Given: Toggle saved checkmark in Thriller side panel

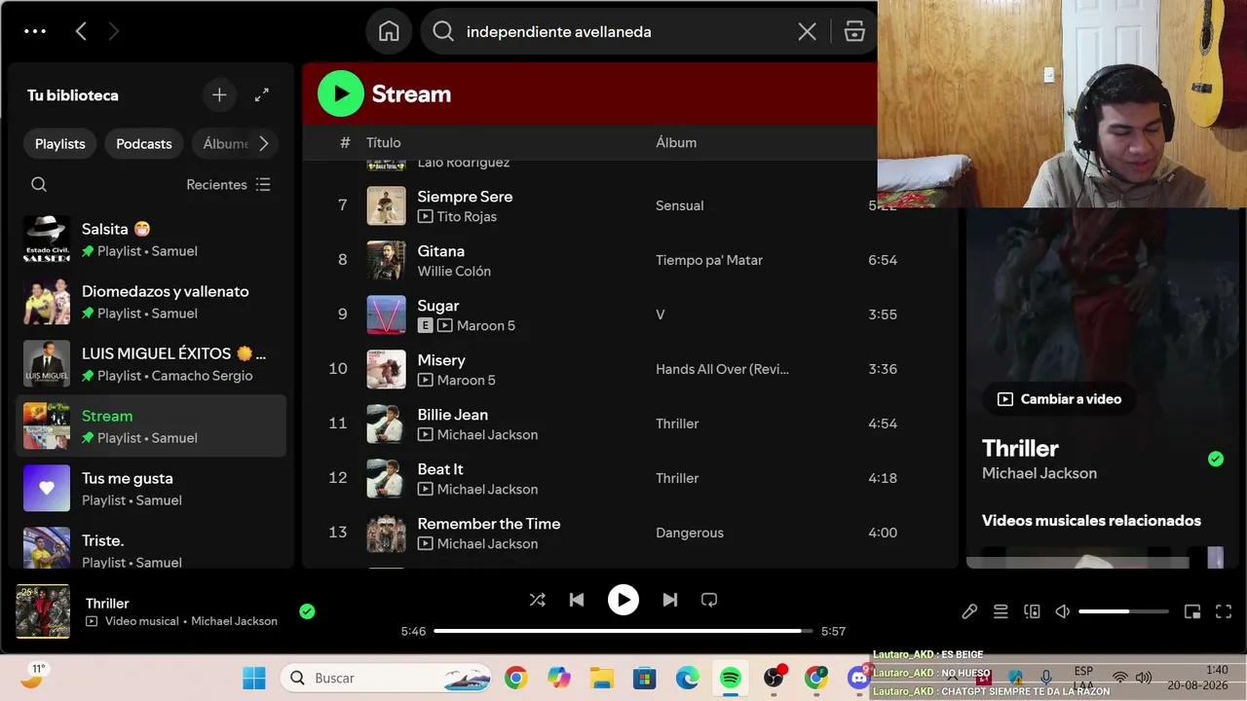Looking at the screenshot, I should click(1216, 459).
